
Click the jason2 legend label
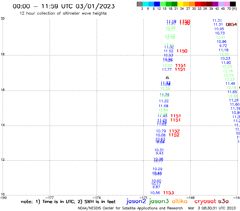[136, 202]
